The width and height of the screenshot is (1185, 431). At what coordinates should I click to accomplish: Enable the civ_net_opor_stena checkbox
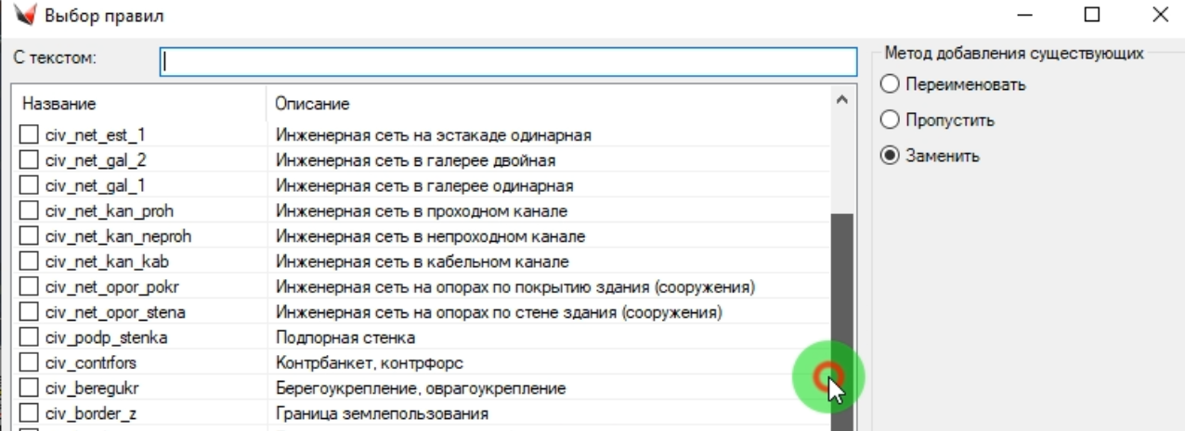pos(30,312)
